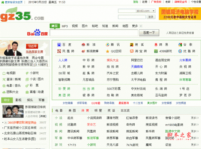Click the 登录 mail login button
The height and width of the screenshot is (149, 201).
coord(151,17)
